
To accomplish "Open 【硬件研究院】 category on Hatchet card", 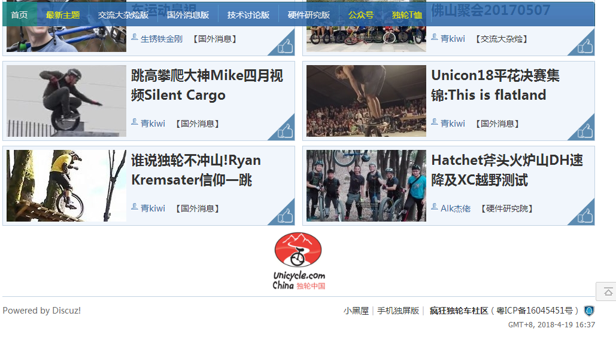I will pos(507,208).
